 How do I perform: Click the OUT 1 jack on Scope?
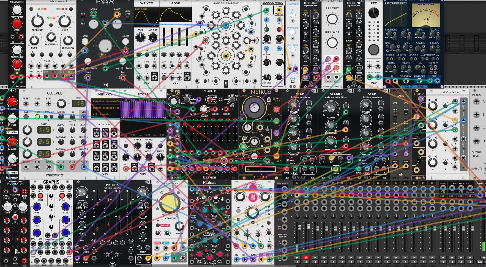[x=134, y=169]
